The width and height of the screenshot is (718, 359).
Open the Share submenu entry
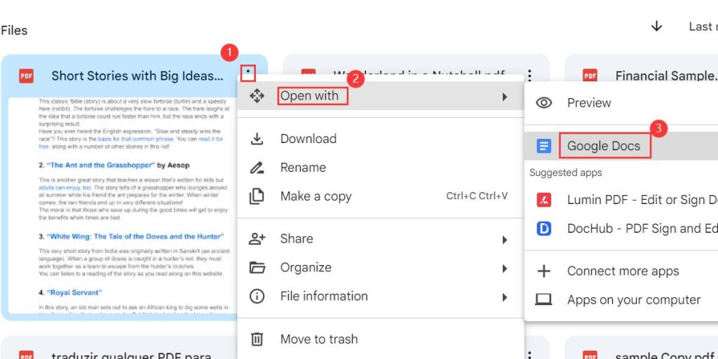point(381,238)
